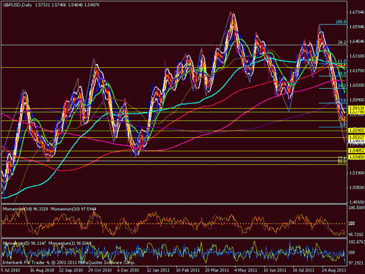Click the GBPUSD,Daily chart title

pyautogui.click(x=18, y=5)
